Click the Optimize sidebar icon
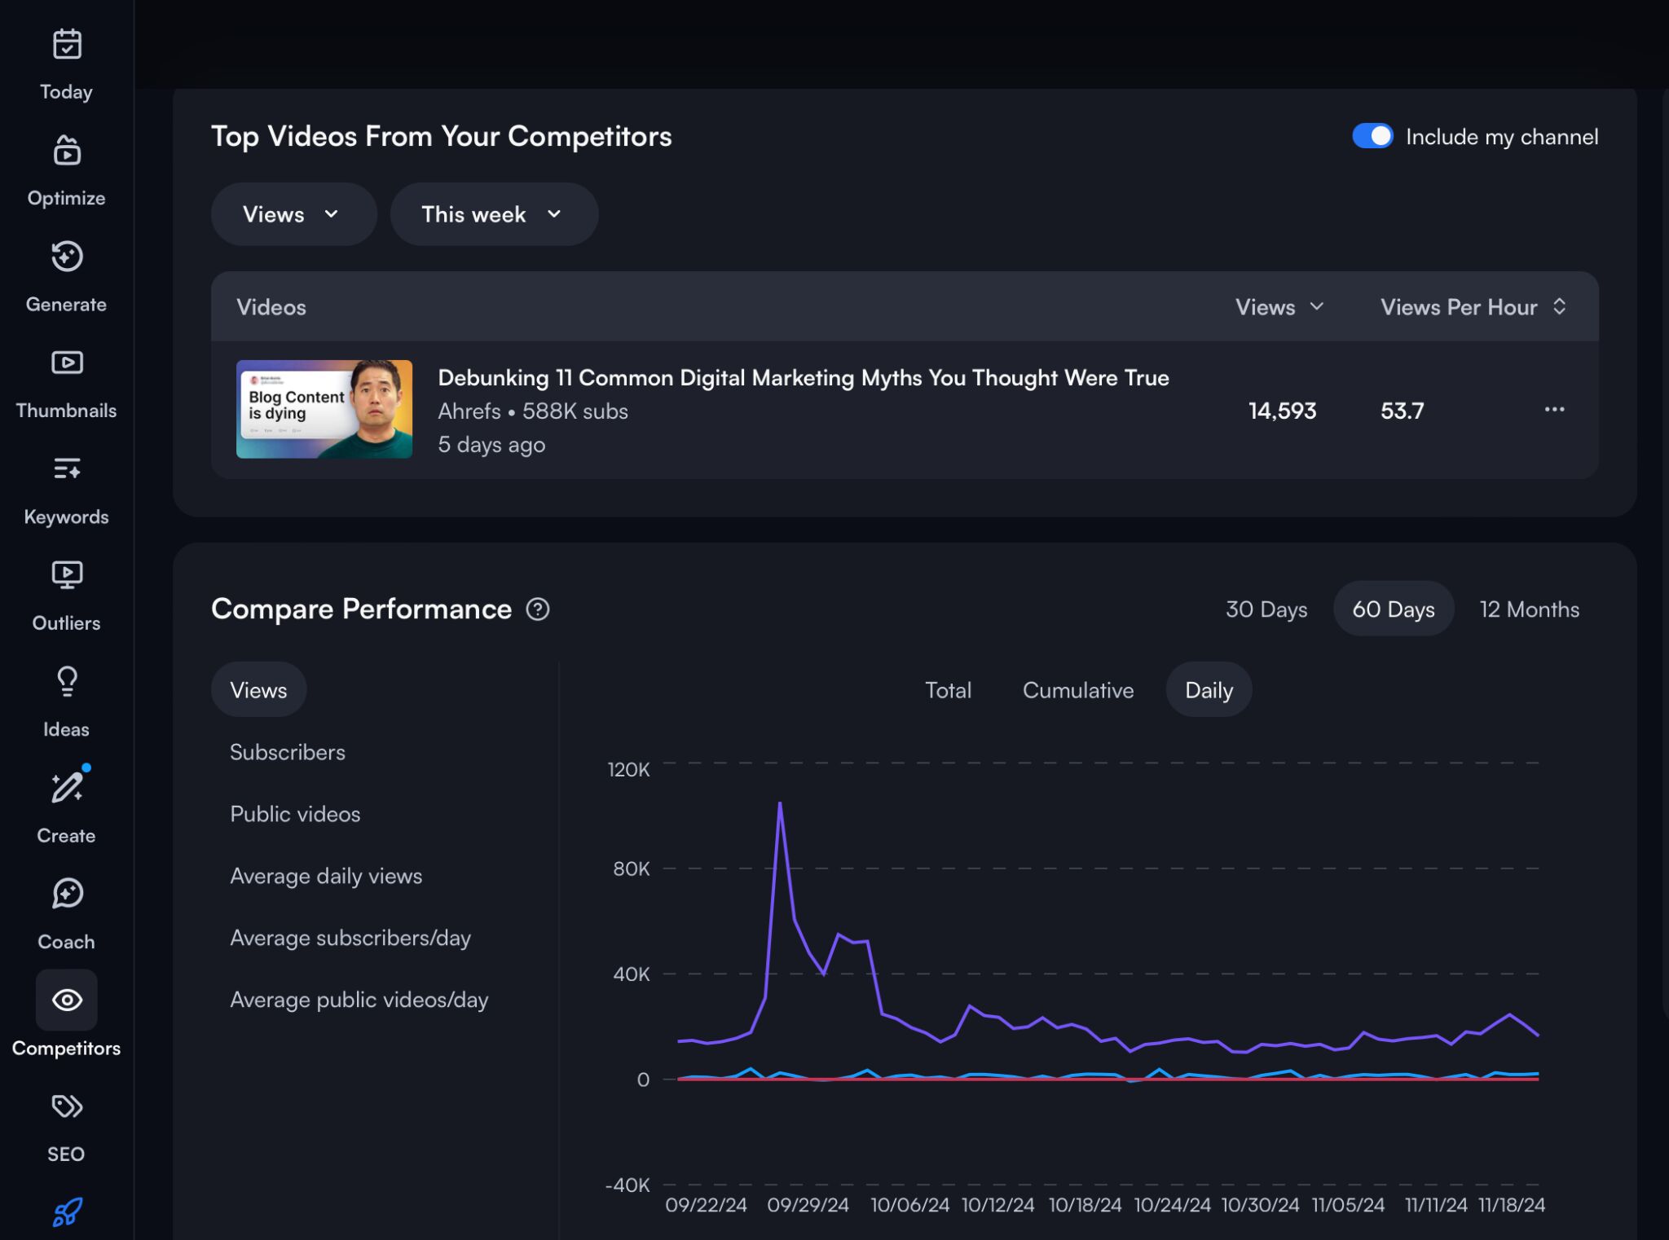 pyautogui.click(x=67, y=152)
